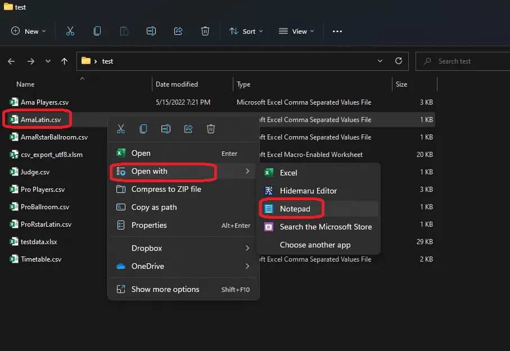Click the Cut icon in the context menu
This screenshot has height=351, width=510.
pyautogui.click(x=121, y=129)
